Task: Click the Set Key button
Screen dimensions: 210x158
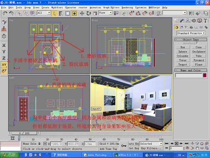Action: click(x=134, y=148)
